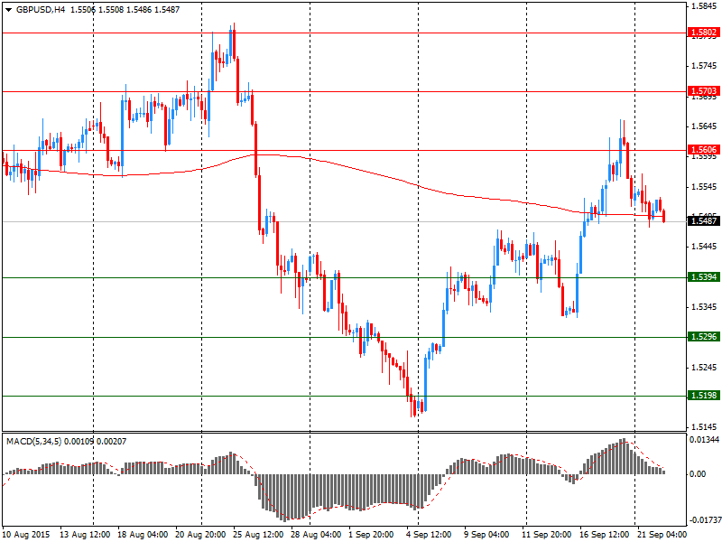Click the price scale value 1.5545

[705, 187]
